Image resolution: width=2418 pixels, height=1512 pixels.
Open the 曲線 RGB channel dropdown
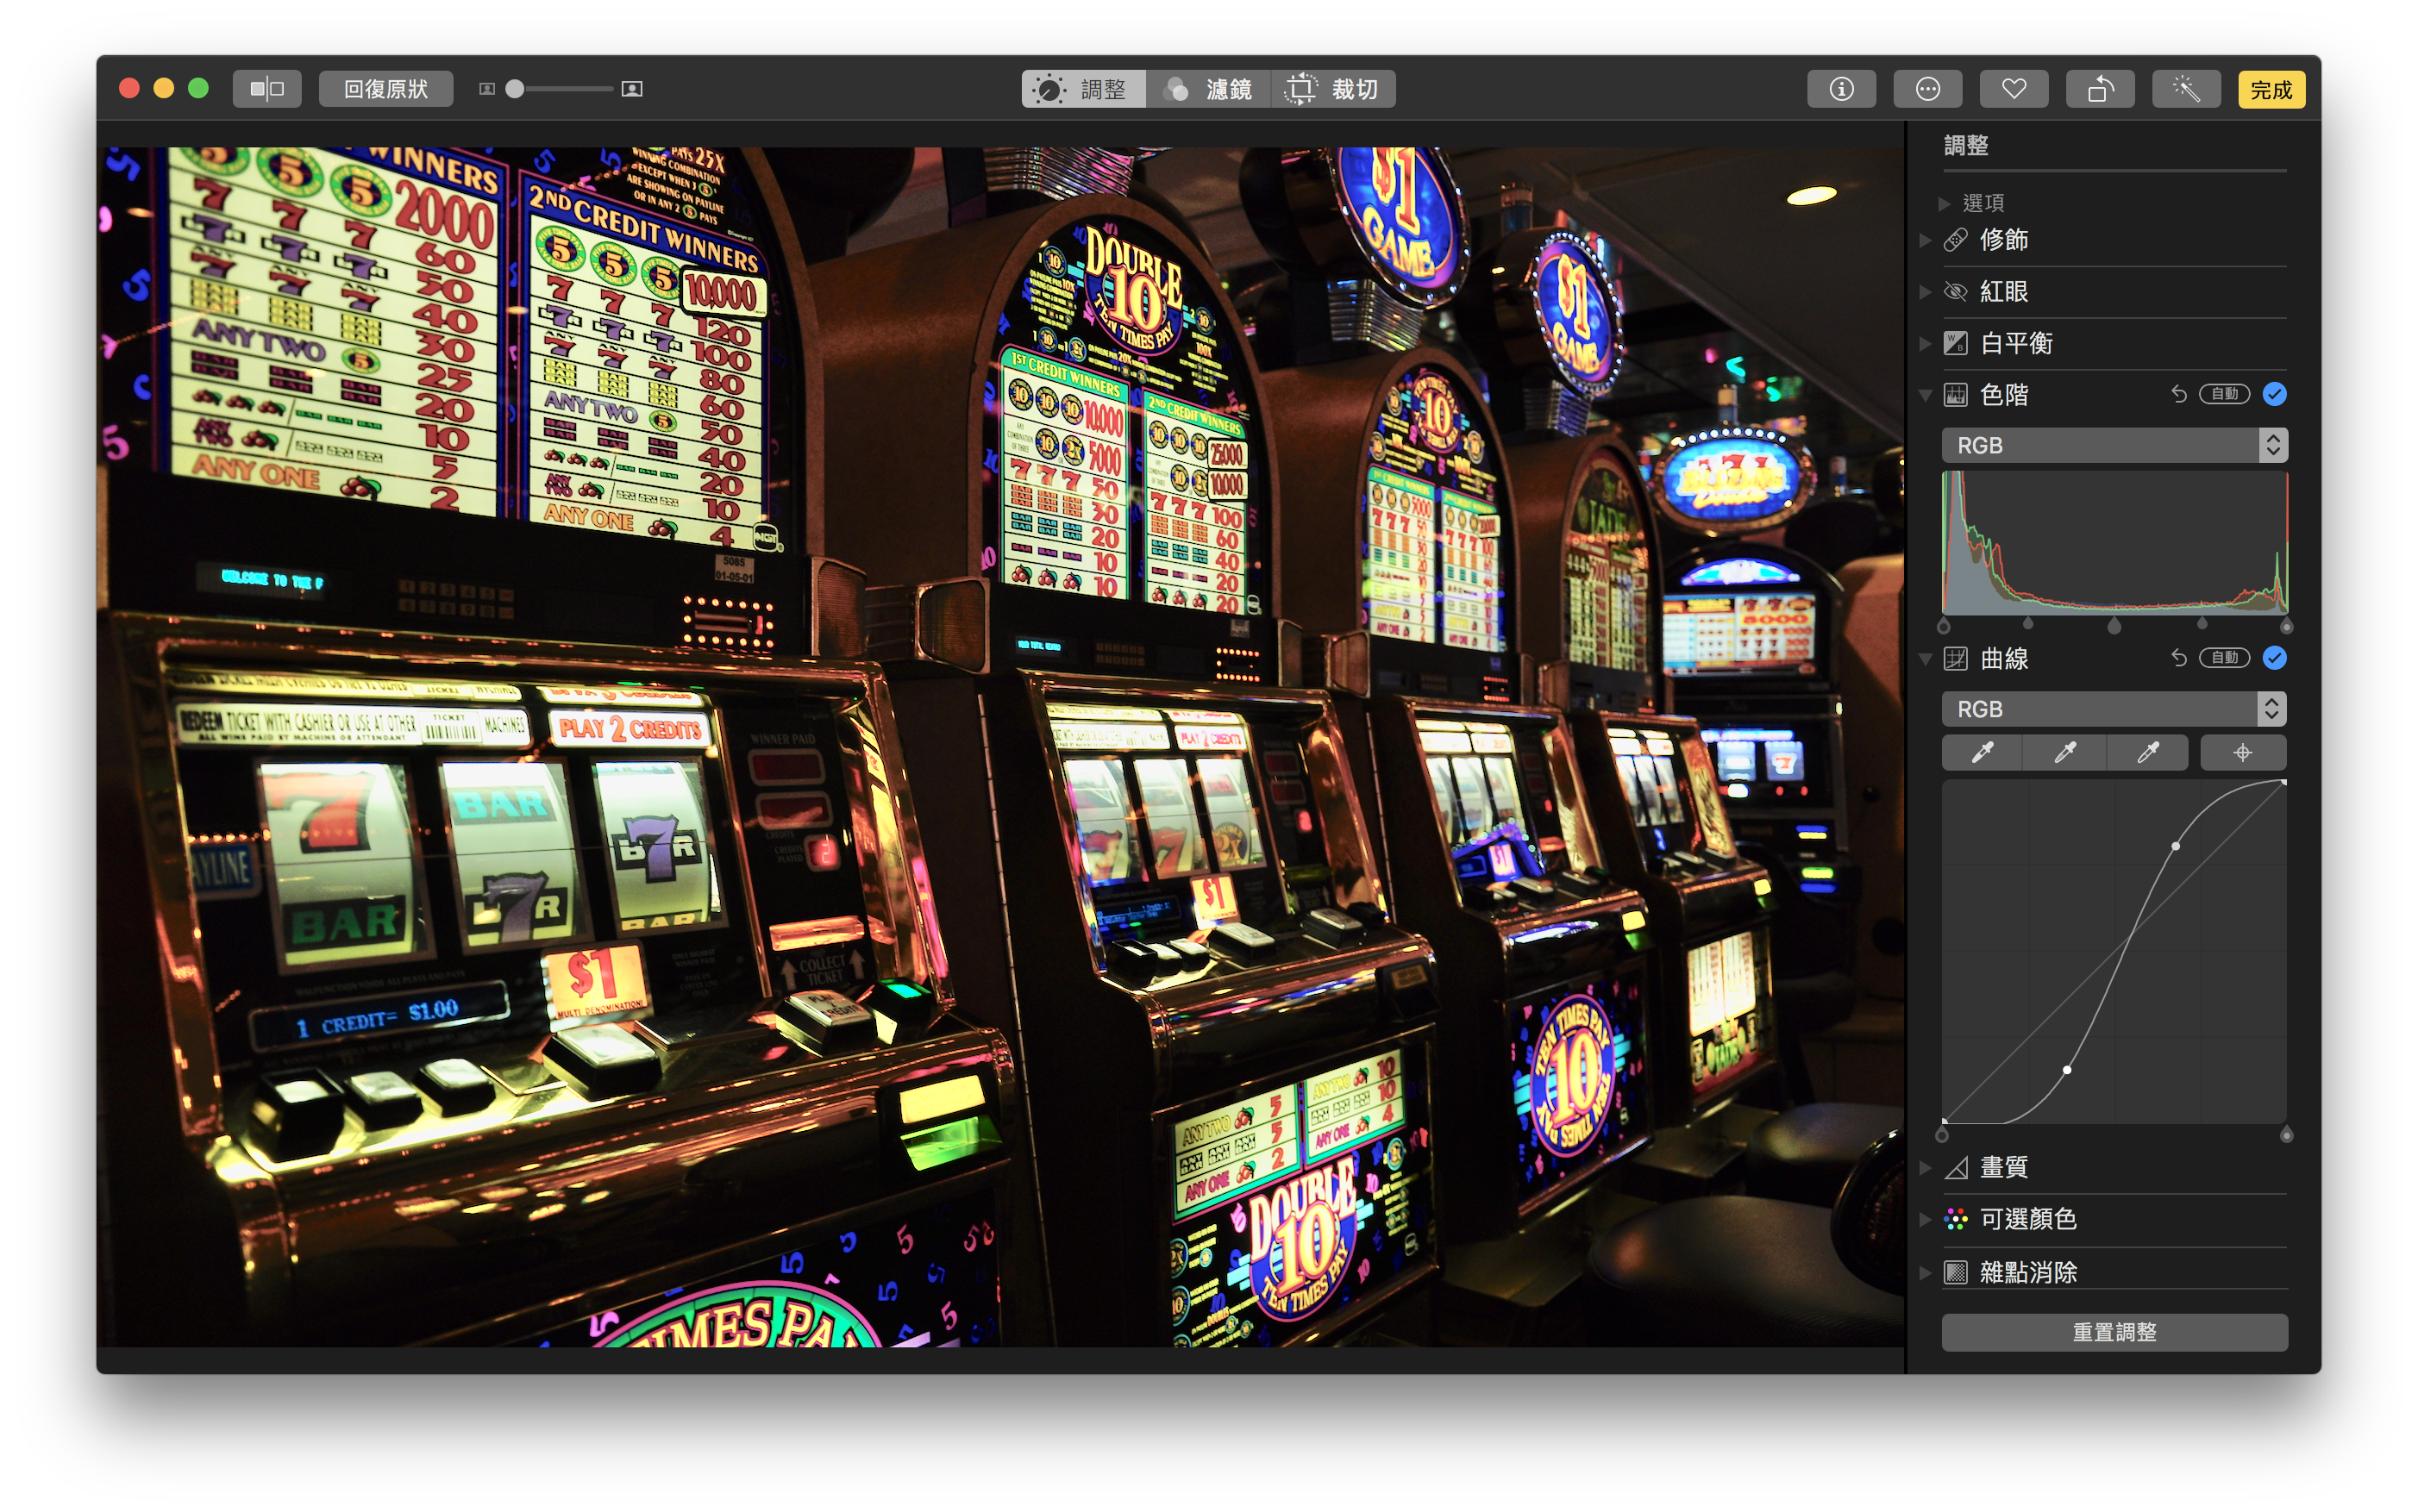tap(2114, 709)
